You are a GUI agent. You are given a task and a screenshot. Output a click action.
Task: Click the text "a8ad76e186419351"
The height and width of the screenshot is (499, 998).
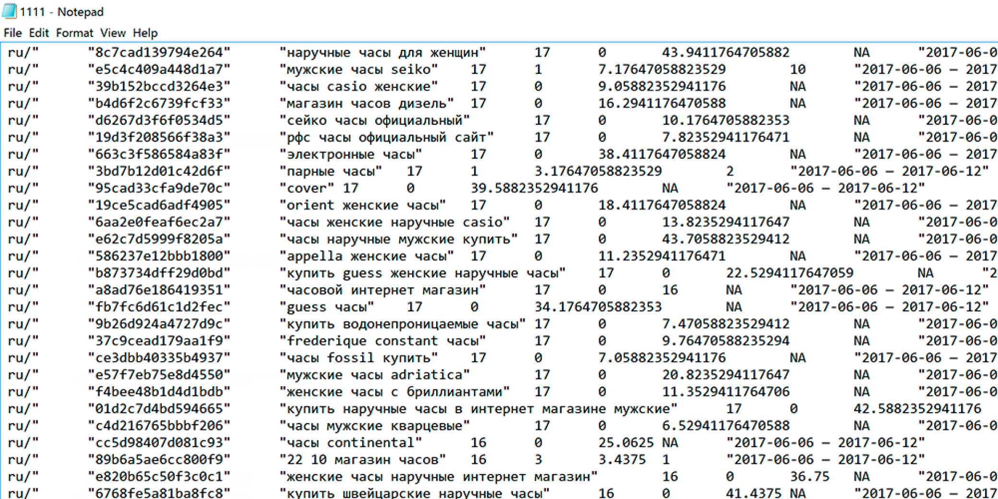coord(159,290)
